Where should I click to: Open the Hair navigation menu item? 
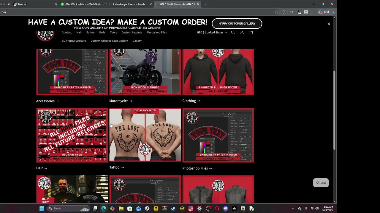pos(79,33)
